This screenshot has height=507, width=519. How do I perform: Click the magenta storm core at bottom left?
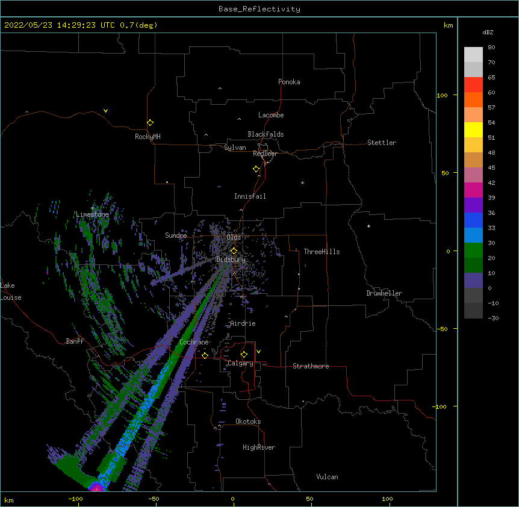(96, 487)
